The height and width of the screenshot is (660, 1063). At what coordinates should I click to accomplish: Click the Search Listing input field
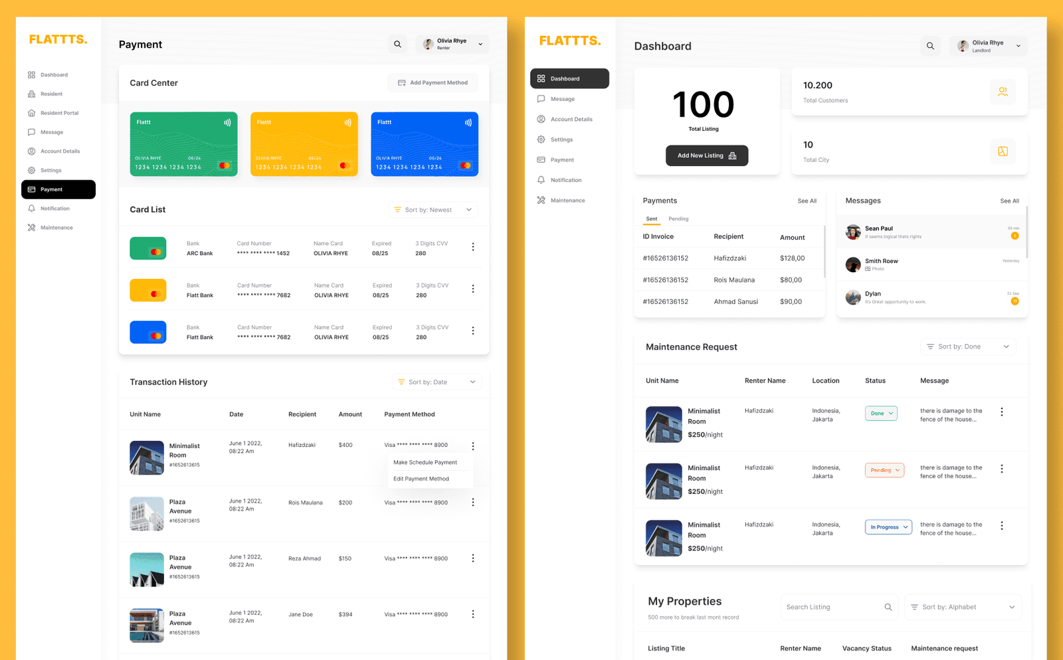[x=839, y=607]
